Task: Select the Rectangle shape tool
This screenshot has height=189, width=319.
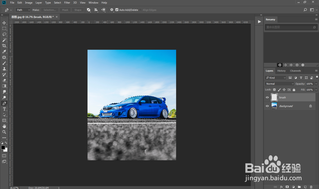Action: pyautogui.click(x=4, y=120)
